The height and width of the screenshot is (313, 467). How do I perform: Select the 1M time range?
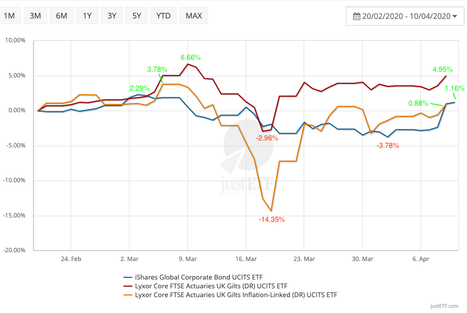click(x=9, y=16)
